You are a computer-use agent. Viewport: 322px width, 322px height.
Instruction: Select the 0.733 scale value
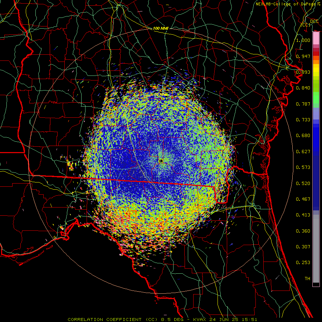click(303, 119)
